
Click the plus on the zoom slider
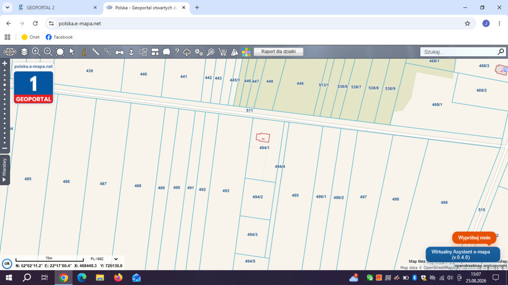[4, 63]
